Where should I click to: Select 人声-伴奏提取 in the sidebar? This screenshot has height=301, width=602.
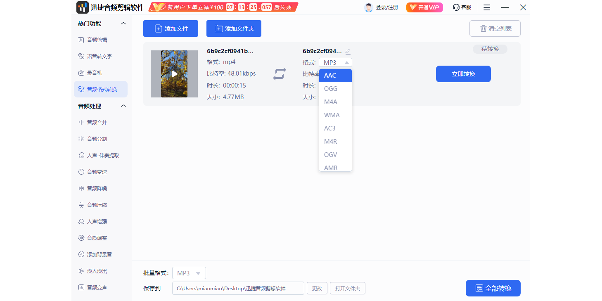pos(102,155)
